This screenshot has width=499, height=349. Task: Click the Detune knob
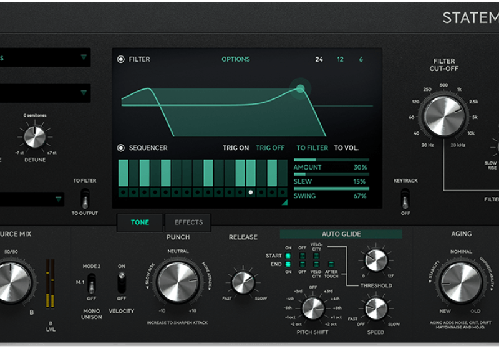pos(35,136)
